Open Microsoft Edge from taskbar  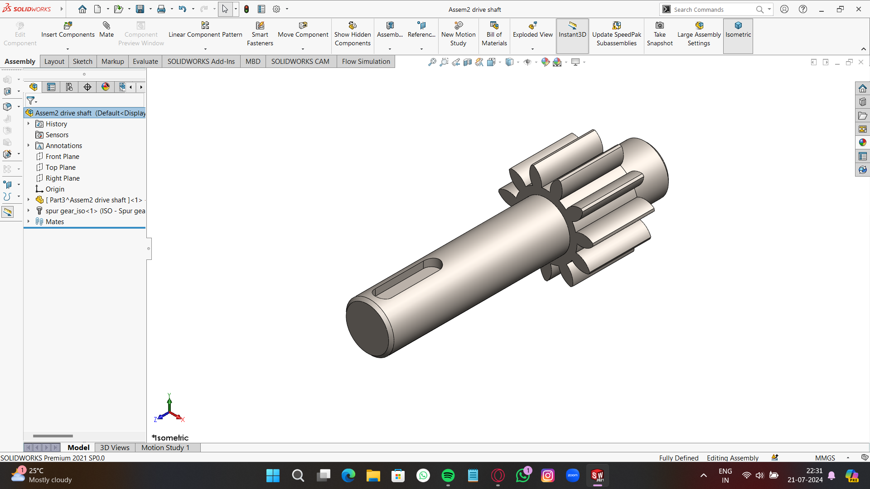(x=348, y=475)
